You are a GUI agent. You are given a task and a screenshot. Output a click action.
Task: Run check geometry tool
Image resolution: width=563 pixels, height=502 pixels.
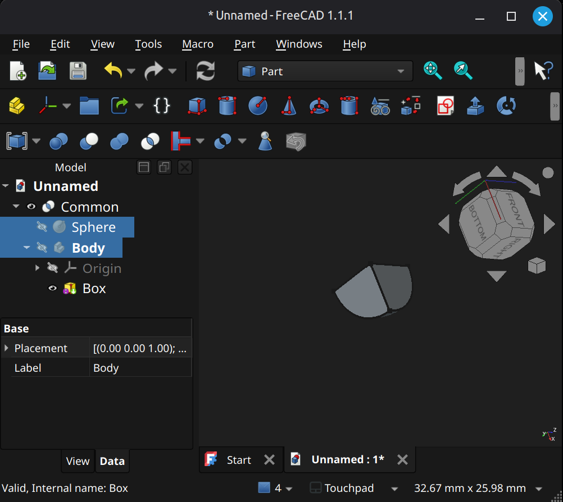coord(265,141)
